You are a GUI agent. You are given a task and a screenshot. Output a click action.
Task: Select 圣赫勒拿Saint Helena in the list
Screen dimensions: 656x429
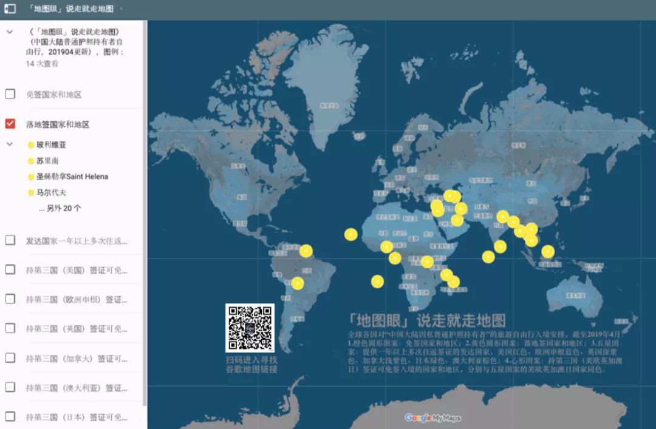point(72,177)
